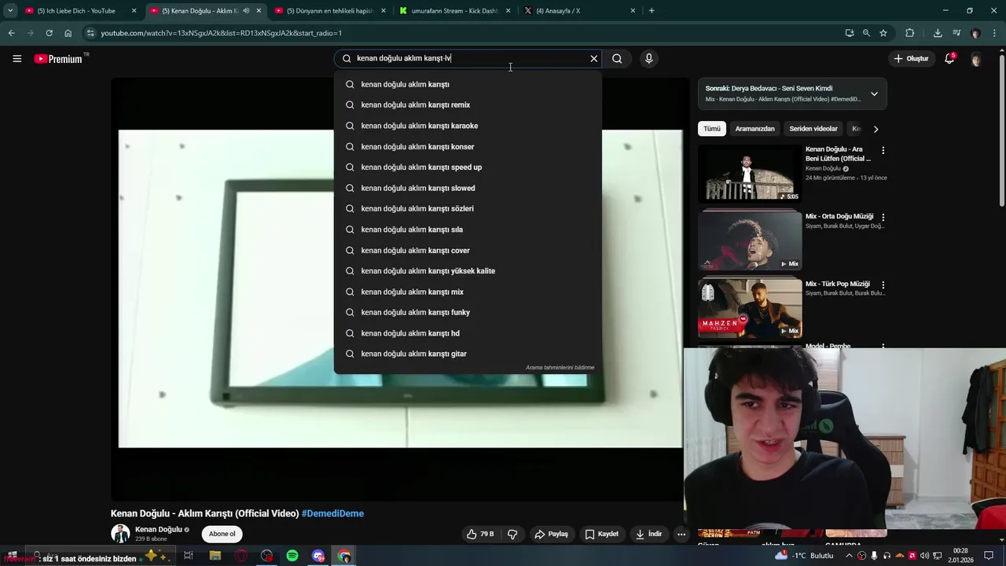This screenshot has width=1006, height=566.
Task: Reload the page in Chrome
Action: point(49,33)
